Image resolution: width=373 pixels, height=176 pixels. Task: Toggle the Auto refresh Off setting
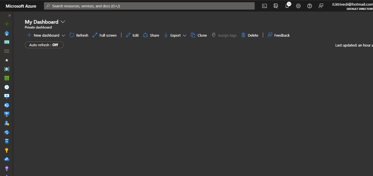tap(44, 45)
